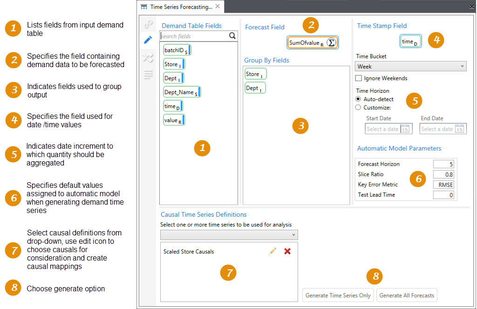Remove Scaled Store Causals with red X

(287, 251)
